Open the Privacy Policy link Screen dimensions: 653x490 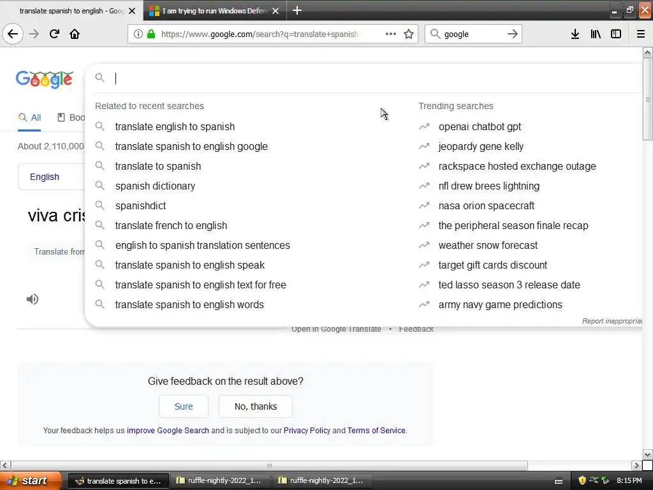pos(307,431)
